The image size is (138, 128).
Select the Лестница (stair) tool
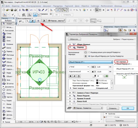(x=8, y=55)
